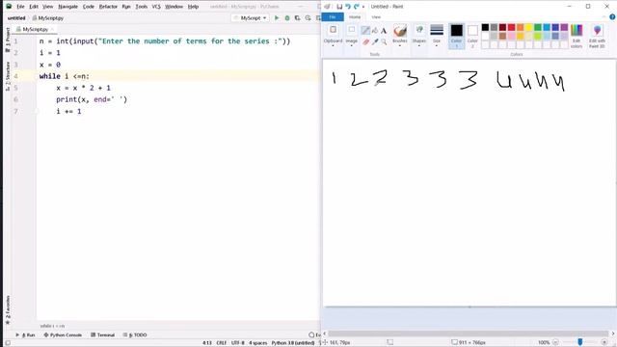Screen dimensions: 617x347
Task: Open Paint Help question mark icon
Action: (612, 17)
